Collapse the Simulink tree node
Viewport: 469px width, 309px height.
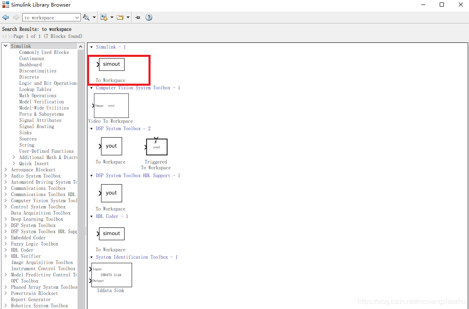click(6, 46)
